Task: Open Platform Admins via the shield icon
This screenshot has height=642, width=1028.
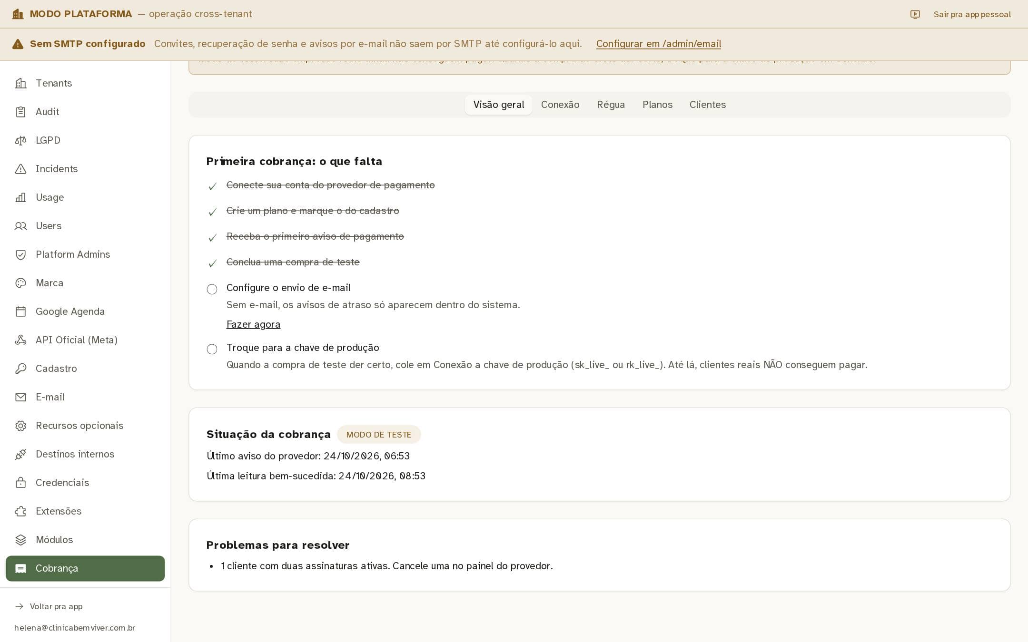Action: (20, 254)
